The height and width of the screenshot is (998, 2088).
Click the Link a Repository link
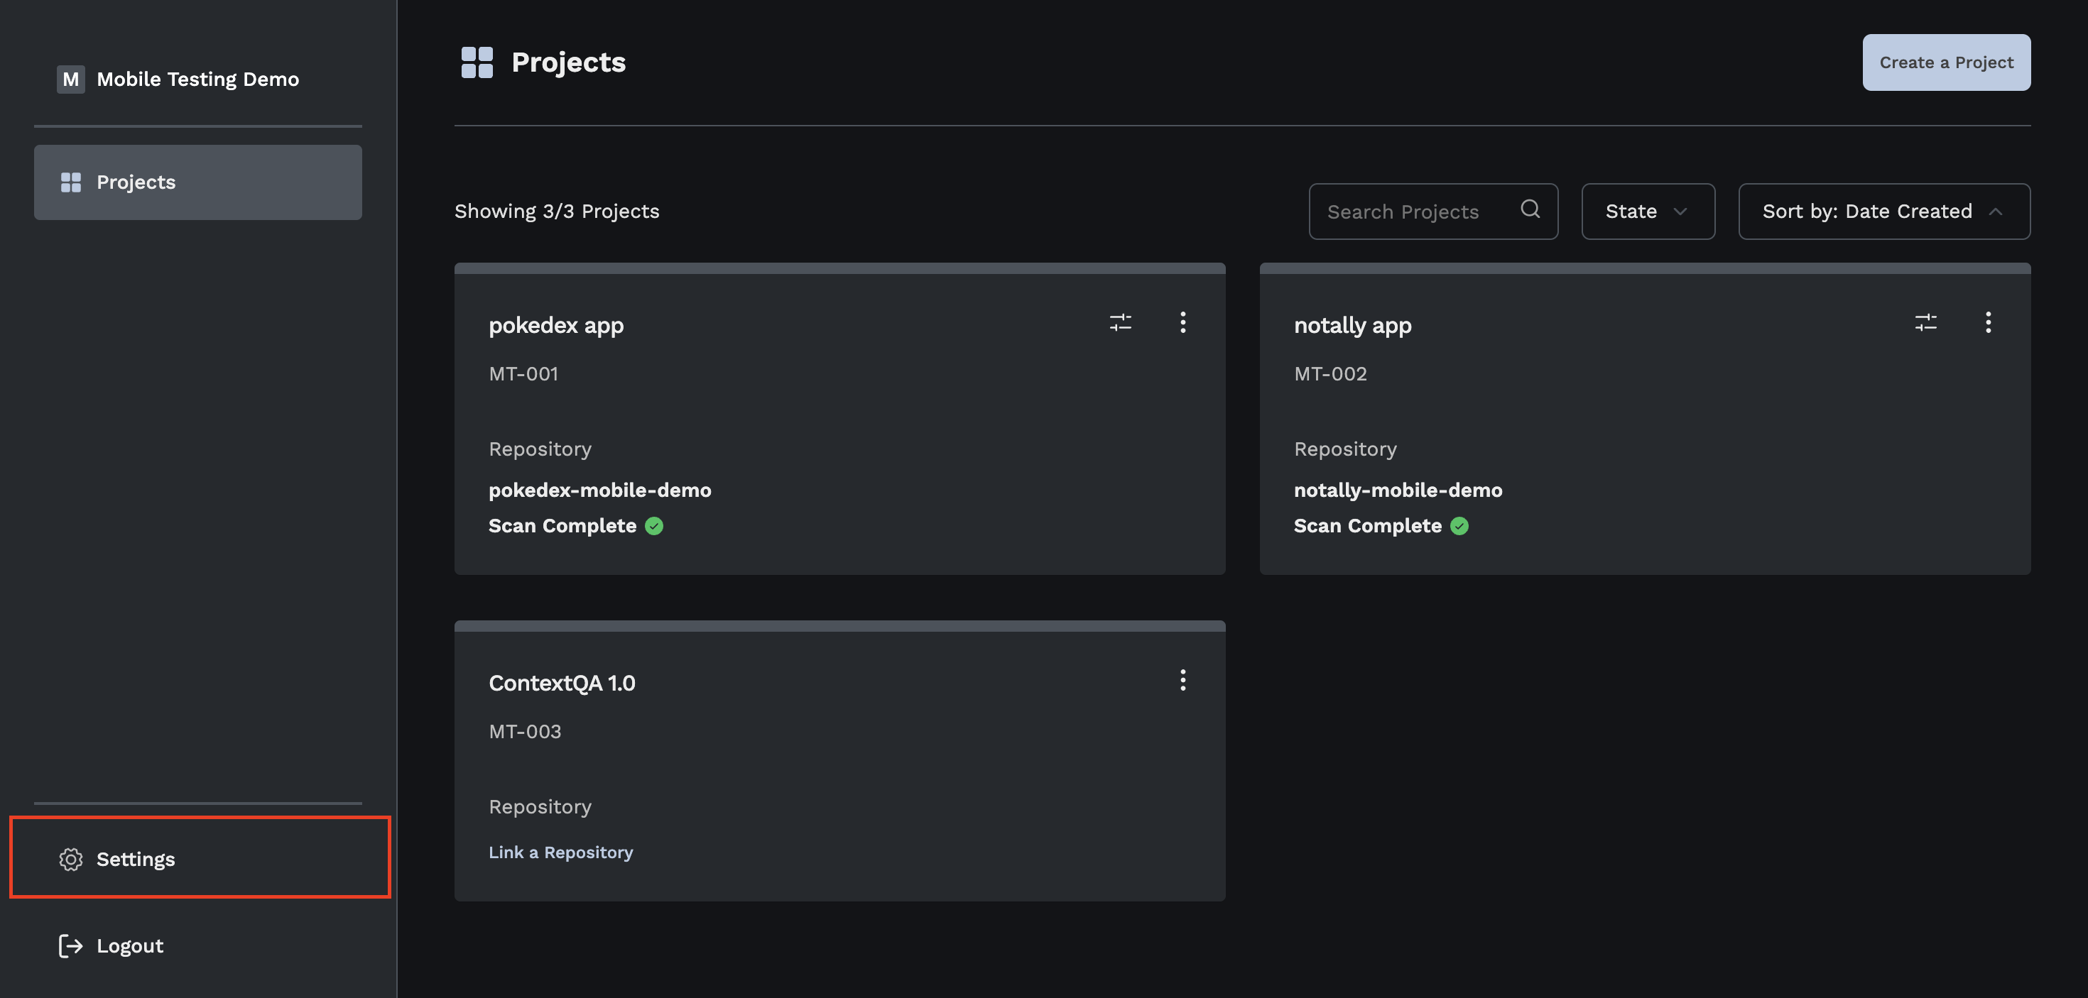coord(560,852)
